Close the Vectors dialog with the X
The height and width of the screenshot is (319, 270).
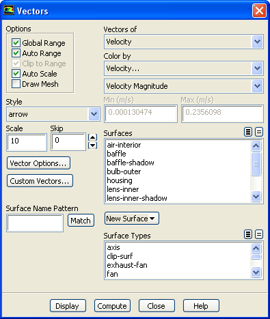259,10
